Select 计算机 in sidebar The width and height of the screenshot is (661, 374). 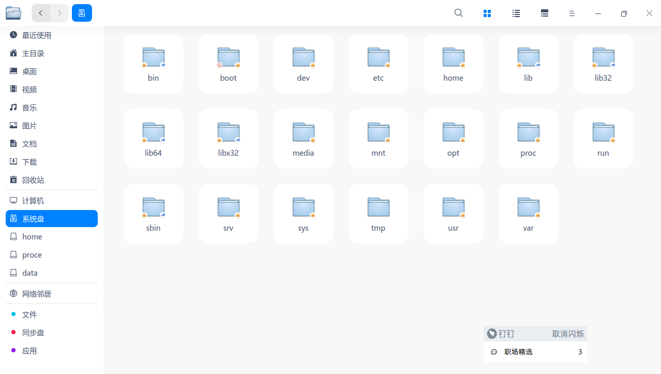52,201
